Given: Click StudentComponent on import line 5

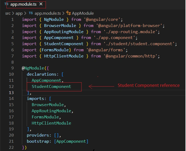Looking at the screenshot, I should coord(64,44).
